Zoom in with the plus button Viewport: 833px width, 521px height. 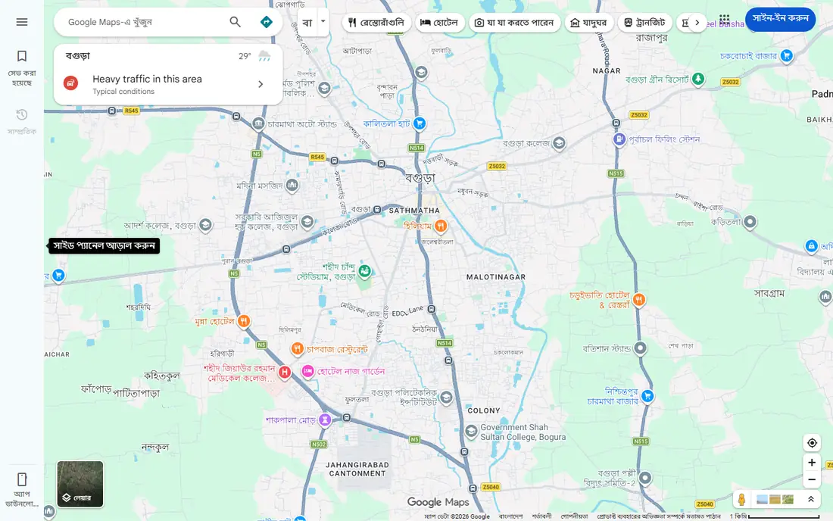coord(812,463)
